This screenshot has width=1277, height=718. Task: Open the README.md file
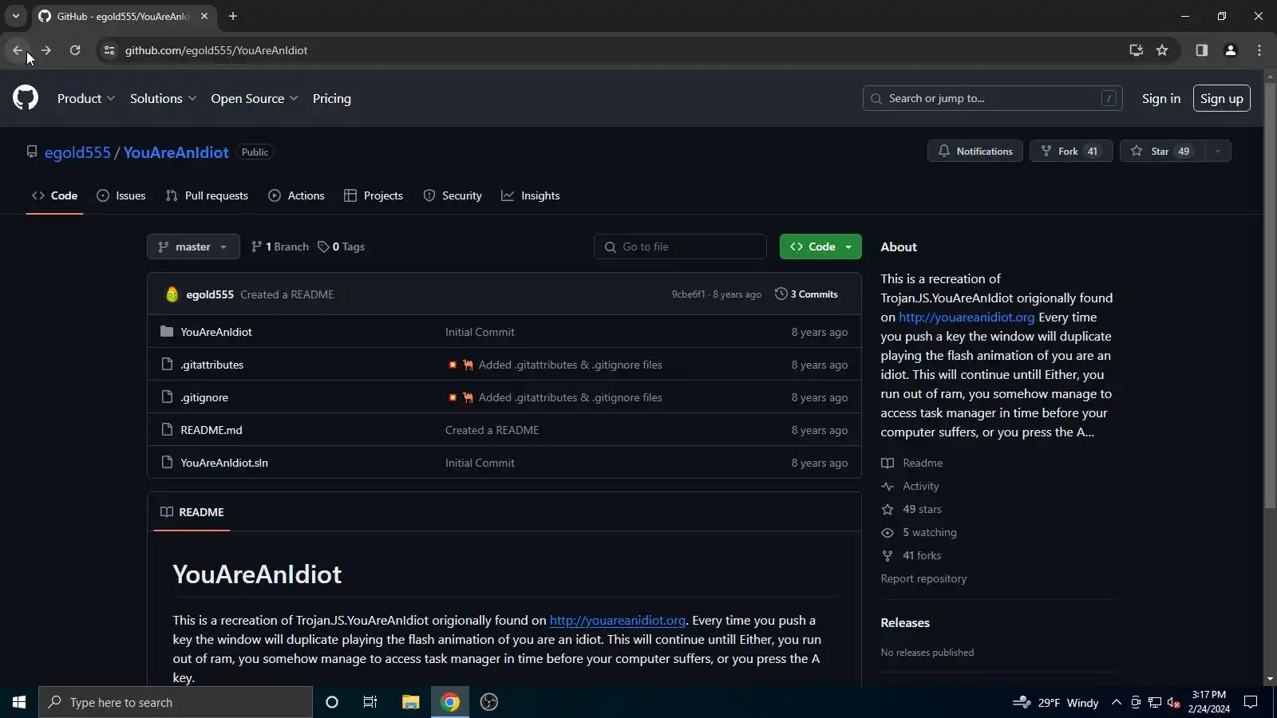point(212,430)
